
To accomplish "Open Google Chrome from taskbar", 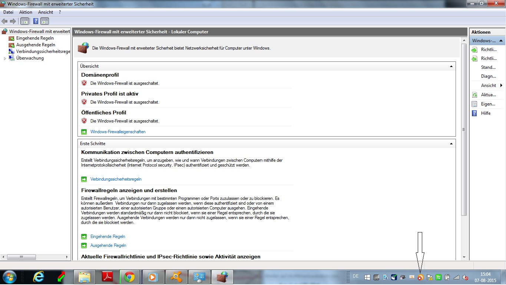I will click(x=129, y=277).
